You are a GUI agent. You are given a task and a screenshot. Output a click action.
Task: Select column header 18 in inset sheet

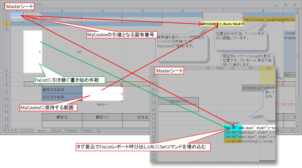coord(207,68)
